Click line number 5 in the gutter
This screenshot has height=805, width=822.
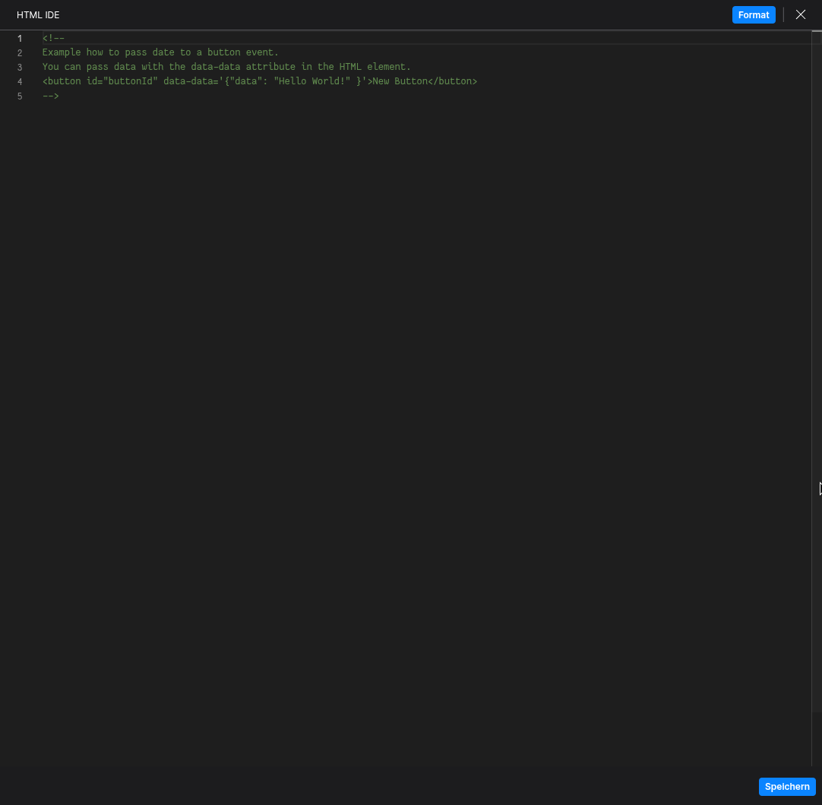20,96
